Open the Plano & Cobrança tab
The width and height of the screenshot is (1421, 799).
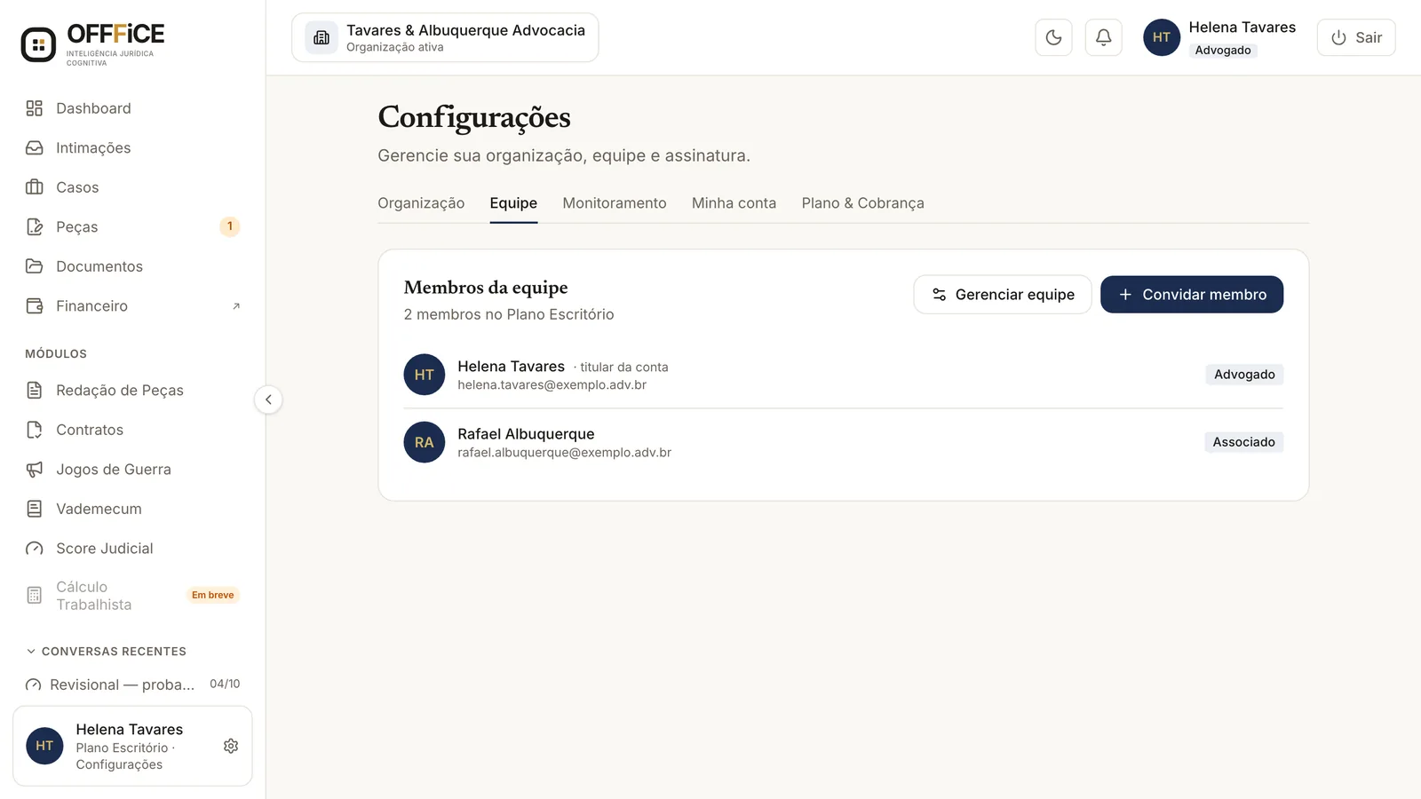coord(862,203)
